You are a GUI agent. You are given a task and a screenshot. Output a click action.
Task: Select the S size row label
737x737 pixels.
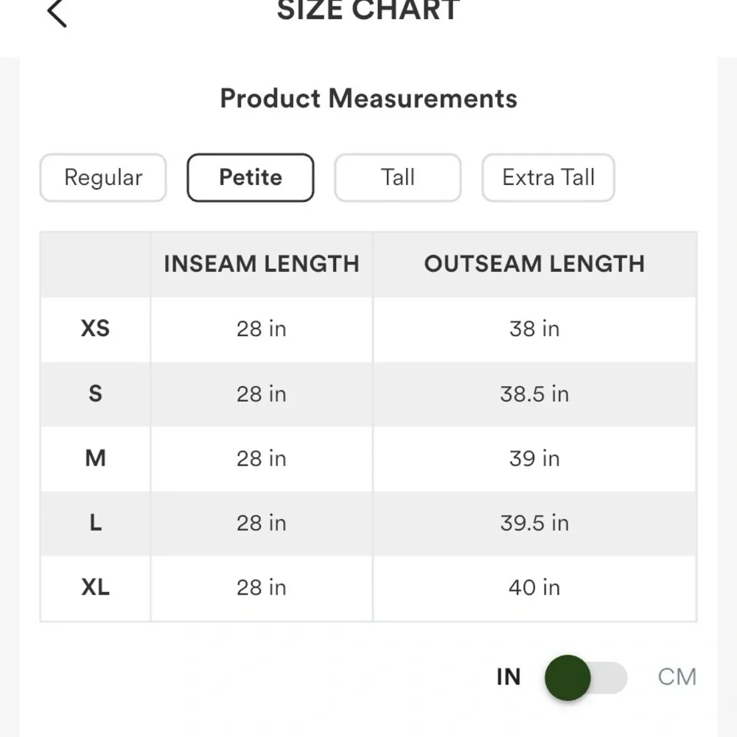[95, 394]
